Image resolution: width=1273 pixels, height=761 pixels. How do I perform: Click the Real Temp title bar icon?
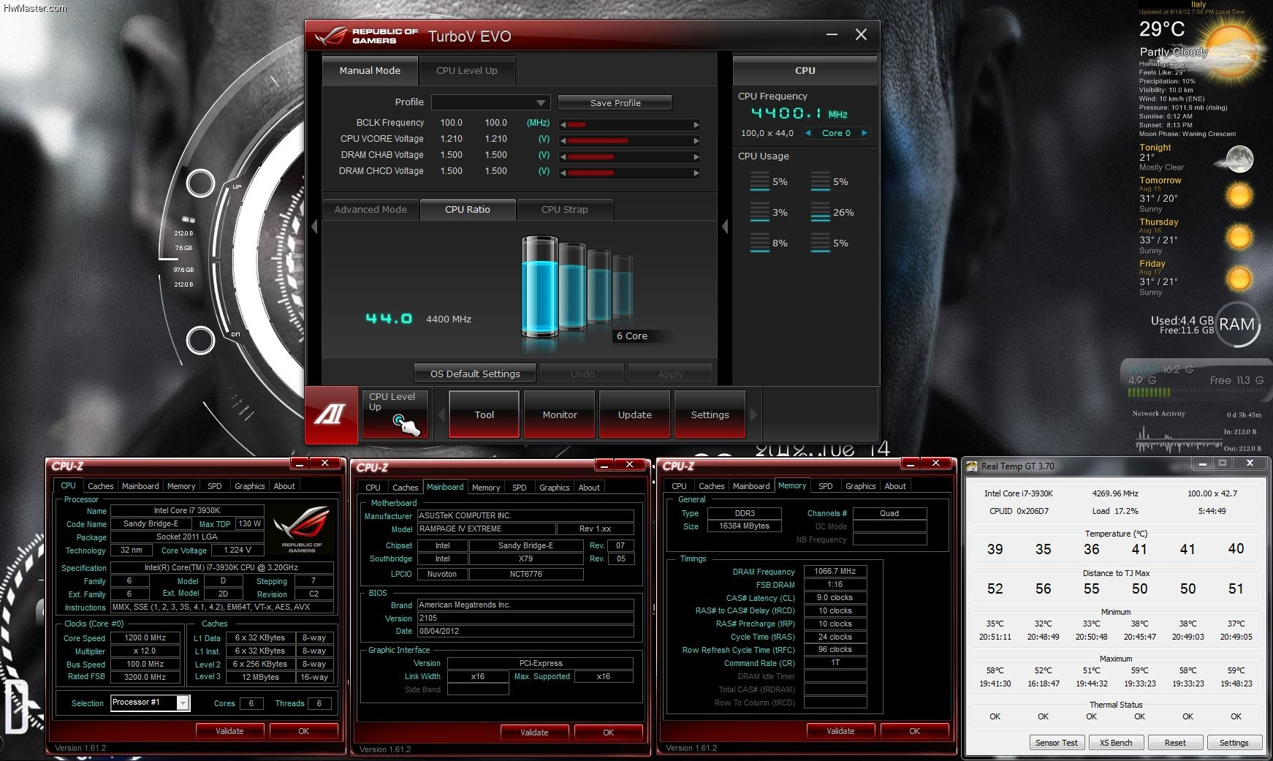(x=972, y=466)
